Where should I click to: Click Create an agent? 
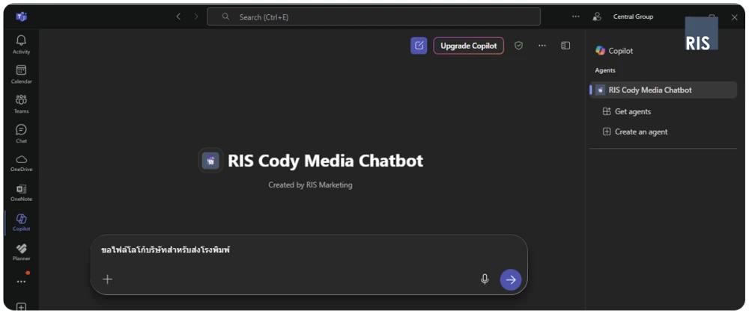[635, 131]
